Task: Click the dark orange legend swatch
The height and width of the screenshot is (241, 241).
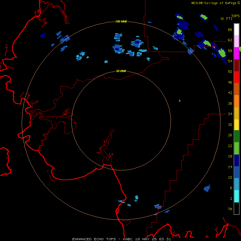Action: click(x=236, y=89)
